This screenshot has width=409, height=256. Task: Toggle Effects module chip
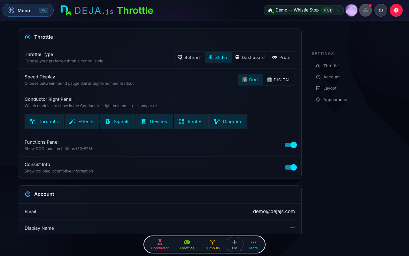[x=82, y=122]
